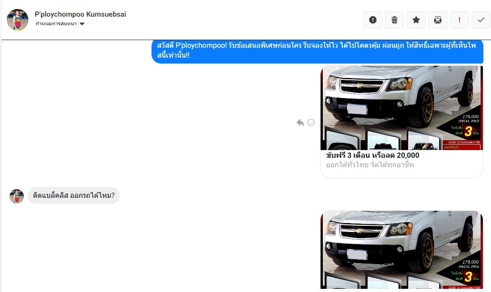This screenshot has width=491, height=292.
Task: Select the ติดแบล็คลิส ออกรถได้ไหม? message bubble
Action: pos(73,195)
